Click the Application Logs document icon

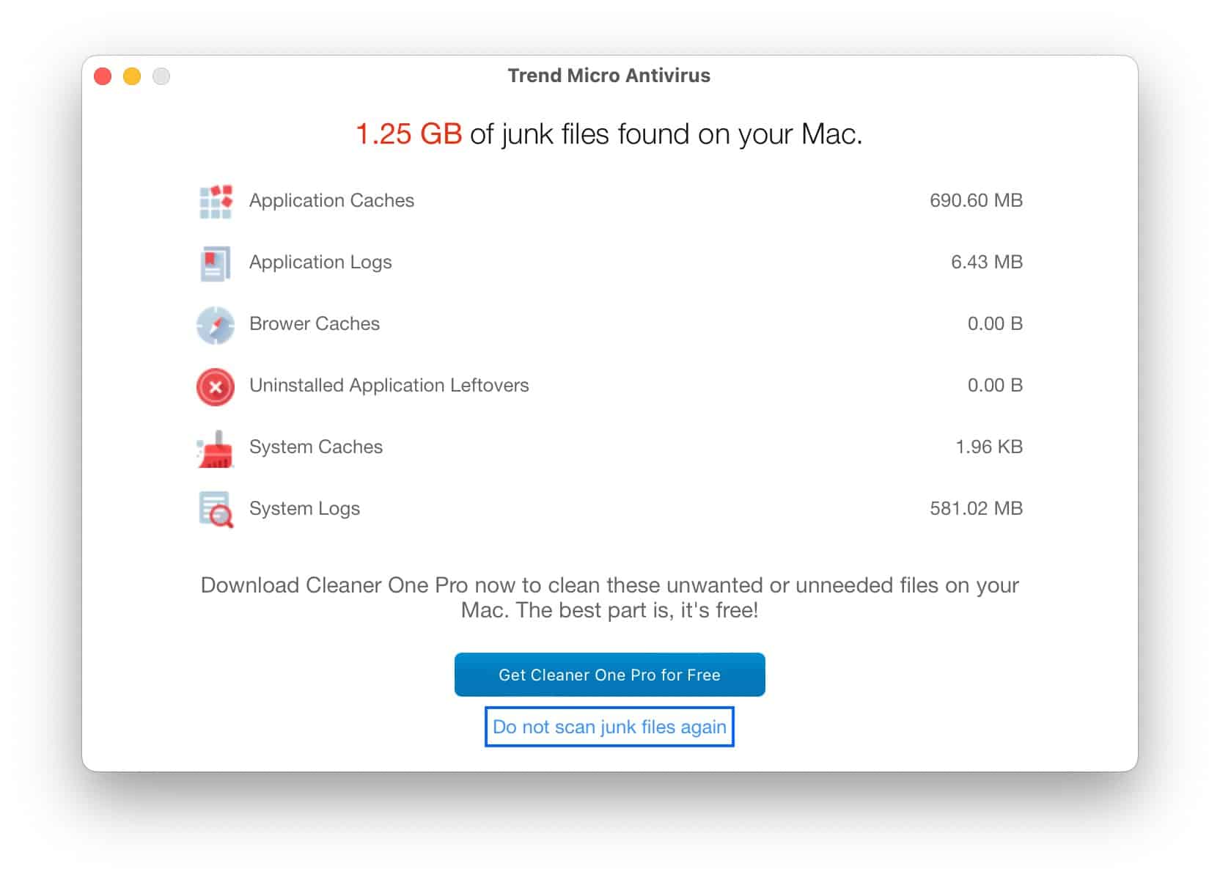coord(216,263)
